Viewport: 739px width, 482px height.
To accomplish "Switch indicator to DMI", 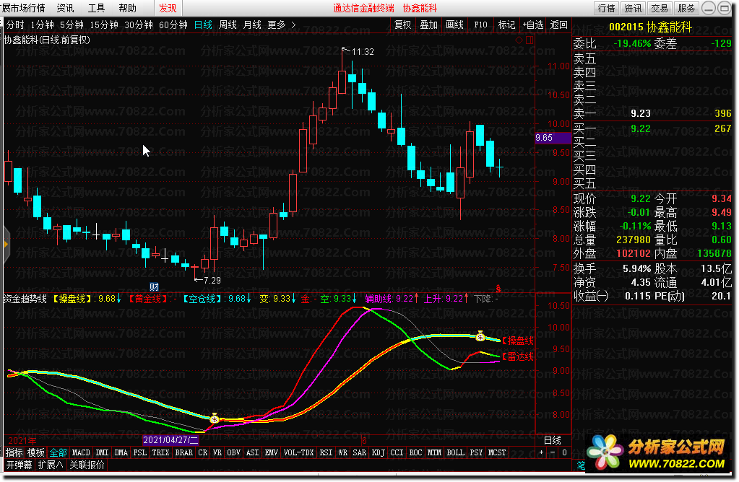I will (103, 452).
